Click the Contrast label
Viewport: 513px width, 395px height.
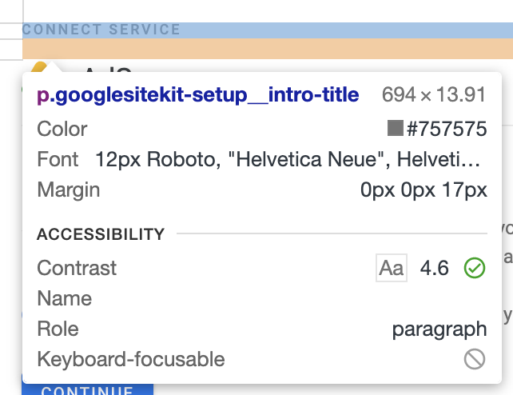[x=77, y=268]
